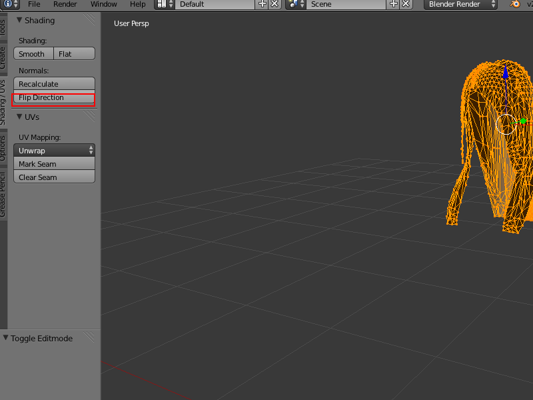
Task: Click the blue Z-axis manipulator arrow
Action: [506, 72]
